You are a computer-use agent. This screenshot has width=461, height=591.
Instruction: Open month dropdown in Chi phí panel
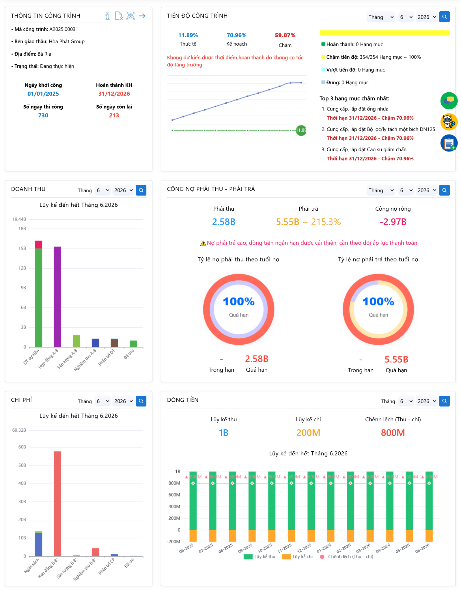pyautogui.click(x=103, y=401)
